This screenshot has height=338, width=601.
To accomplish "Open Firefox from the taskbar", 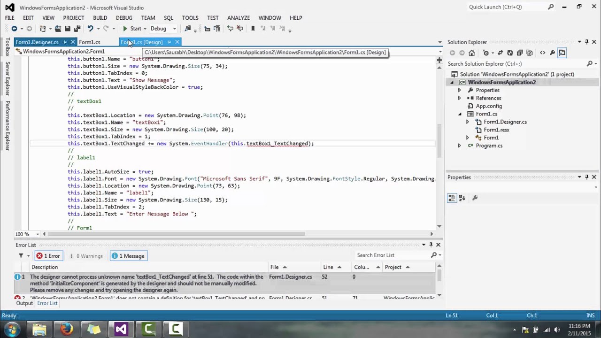I will coord(66,329).
